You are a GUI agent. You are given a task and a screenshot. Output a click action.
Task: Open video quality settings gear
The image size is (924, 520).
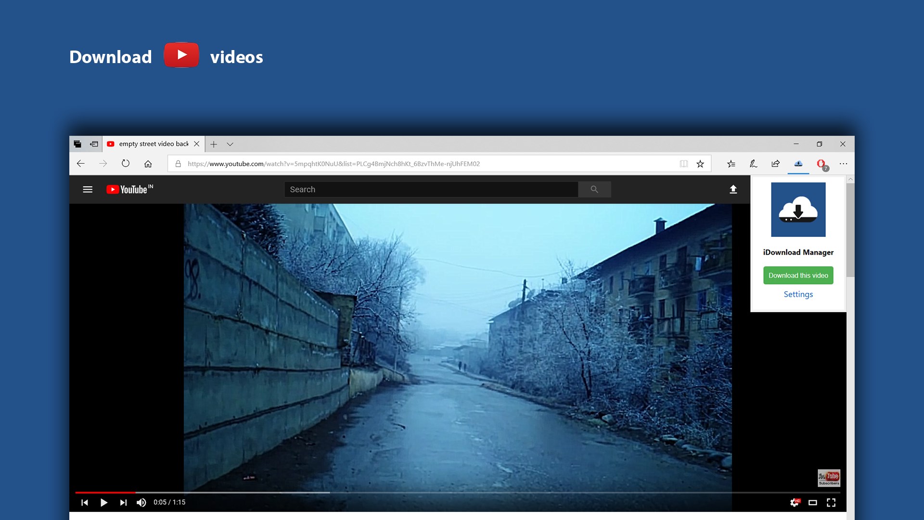(794, 503)
